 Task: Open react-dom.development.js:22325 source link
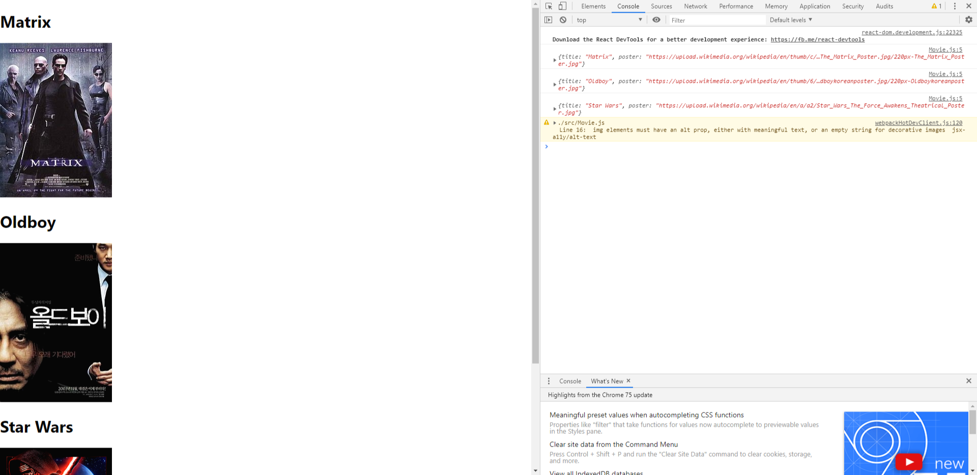tap(912, 32)
